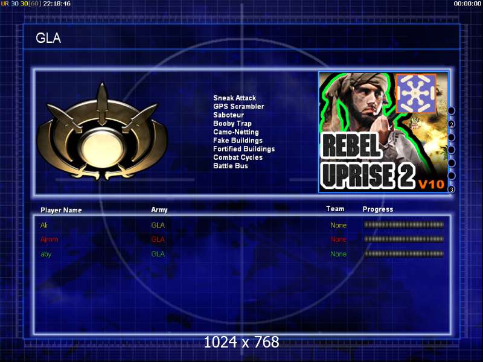Screen dimensions: 483x362
Task: Click the 22:18:46 clock readout
Action: click(57, 4)
